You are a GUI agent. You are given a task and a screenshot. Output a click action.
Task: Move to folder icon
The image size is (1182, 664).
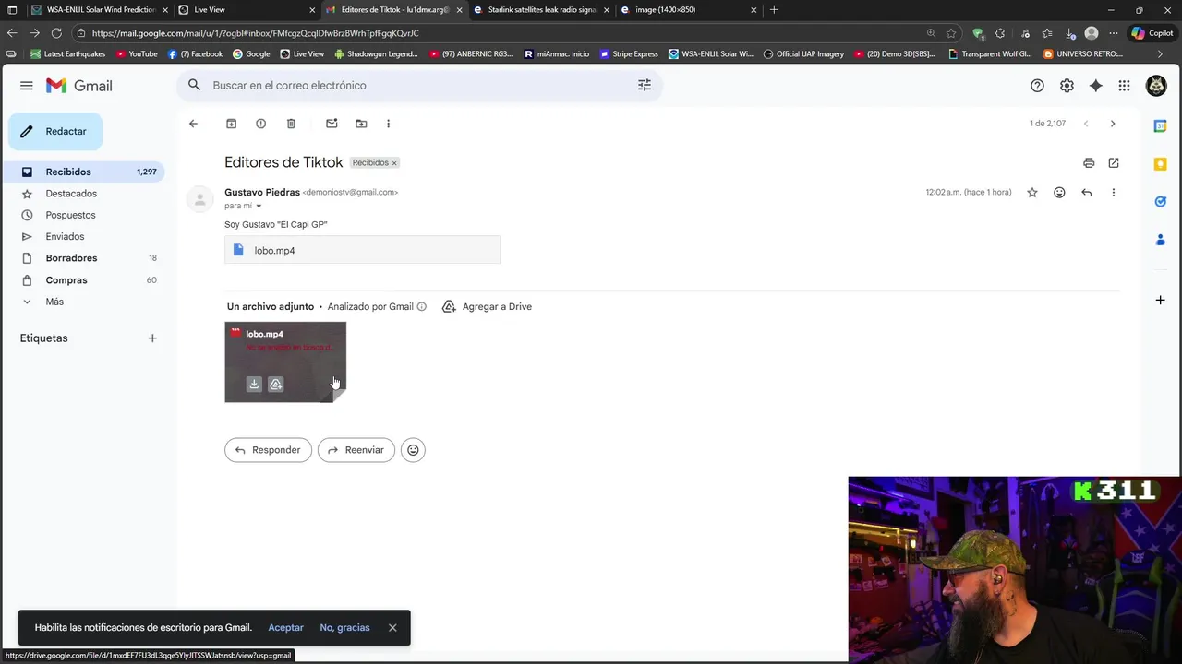coord(361,124)
